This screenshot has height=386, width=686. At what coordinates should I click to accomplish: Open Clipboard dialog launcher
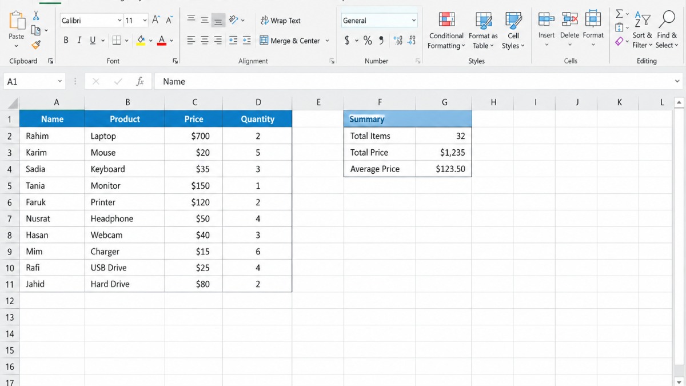51,61
